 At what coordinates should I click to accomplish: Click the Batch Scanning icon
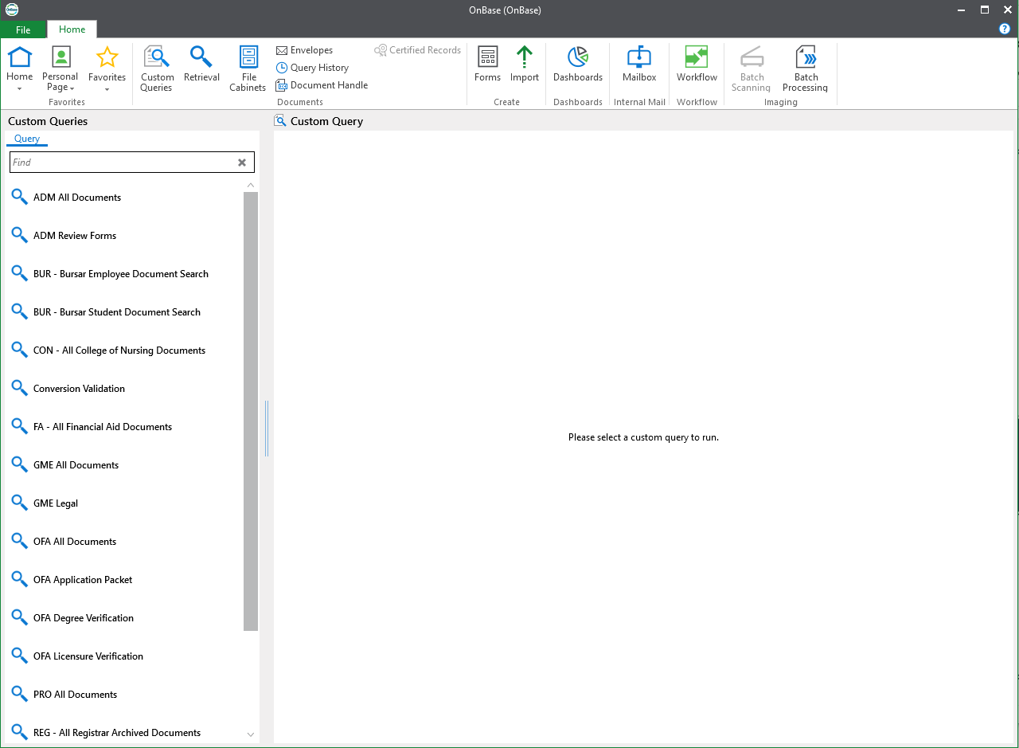[752, 57]
